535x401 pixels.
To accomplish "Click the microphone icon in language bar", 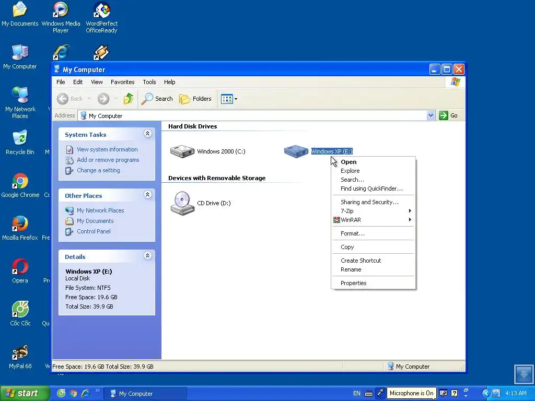I will (380, 393).
